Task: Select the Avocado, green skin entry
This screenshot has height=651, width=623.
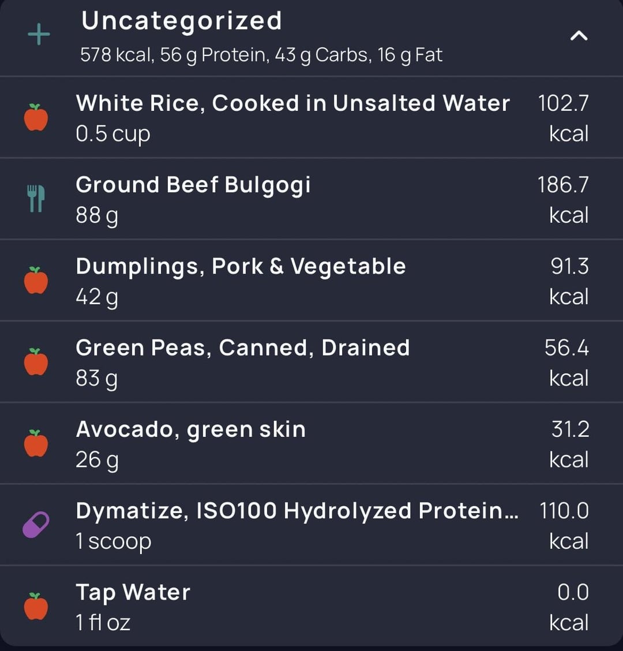Action: (311, 443)
